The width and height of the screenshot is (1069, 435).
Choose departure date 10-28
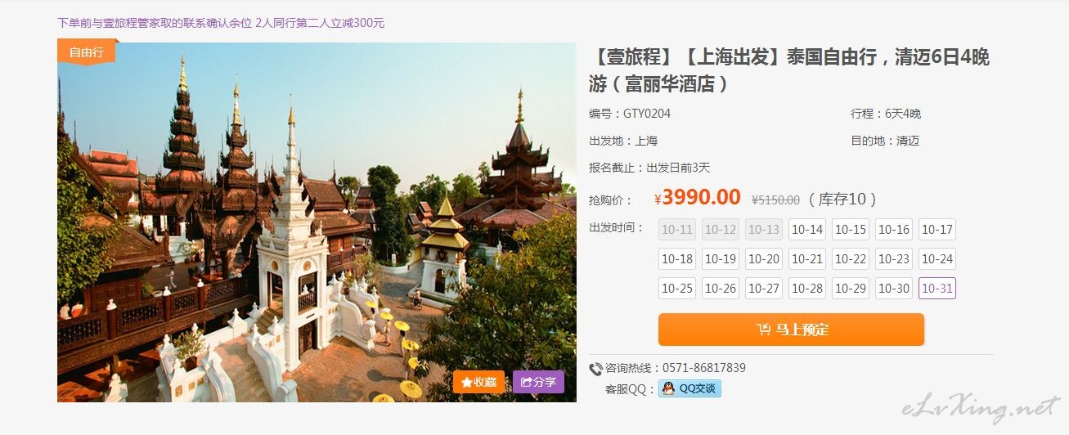tap(807, 289)
